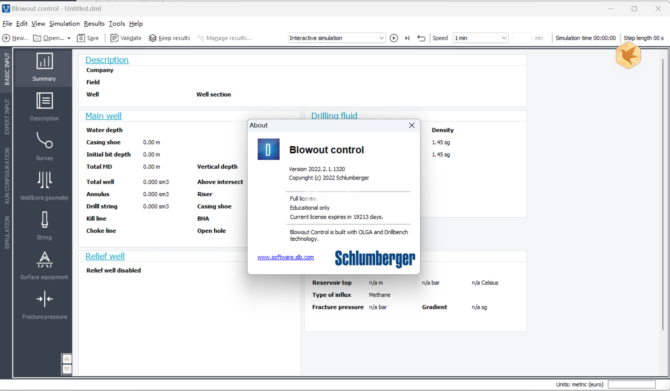Open the Relief well link
The height and width of the screenshot is (391, 670).
[105, 256]
